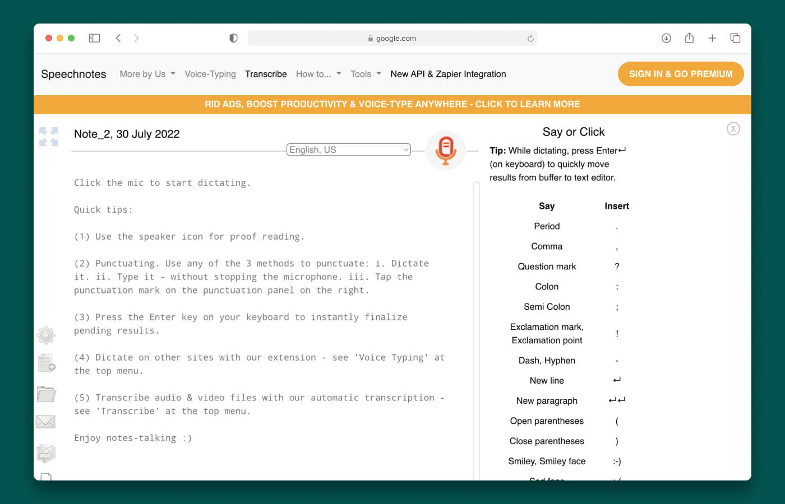Open the English, US language dropdown
Viewport: 785px width, 504px height.
click(348, 150)
